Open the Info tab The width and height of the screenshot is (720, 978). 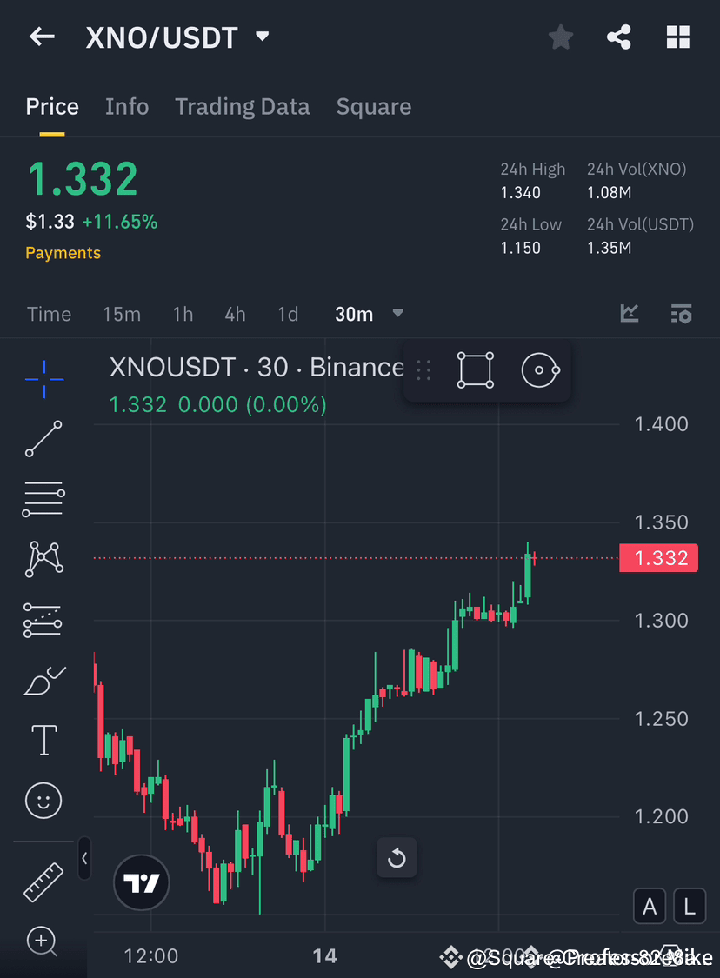point(127,106)
